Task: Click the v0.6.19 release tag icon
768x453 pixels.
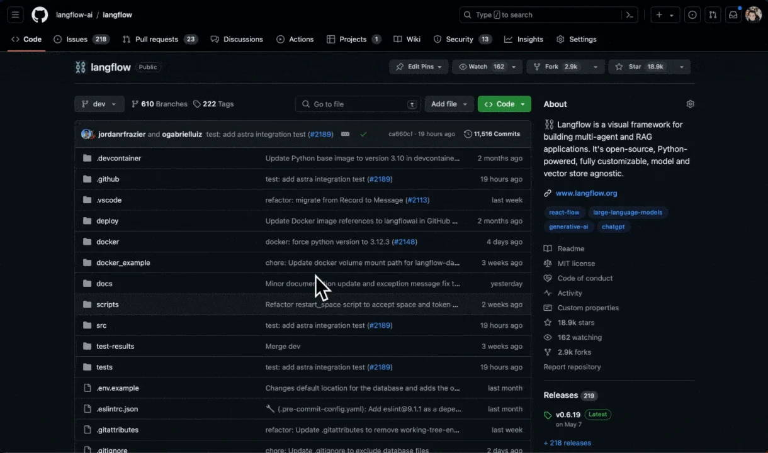Action: point(548,415)
